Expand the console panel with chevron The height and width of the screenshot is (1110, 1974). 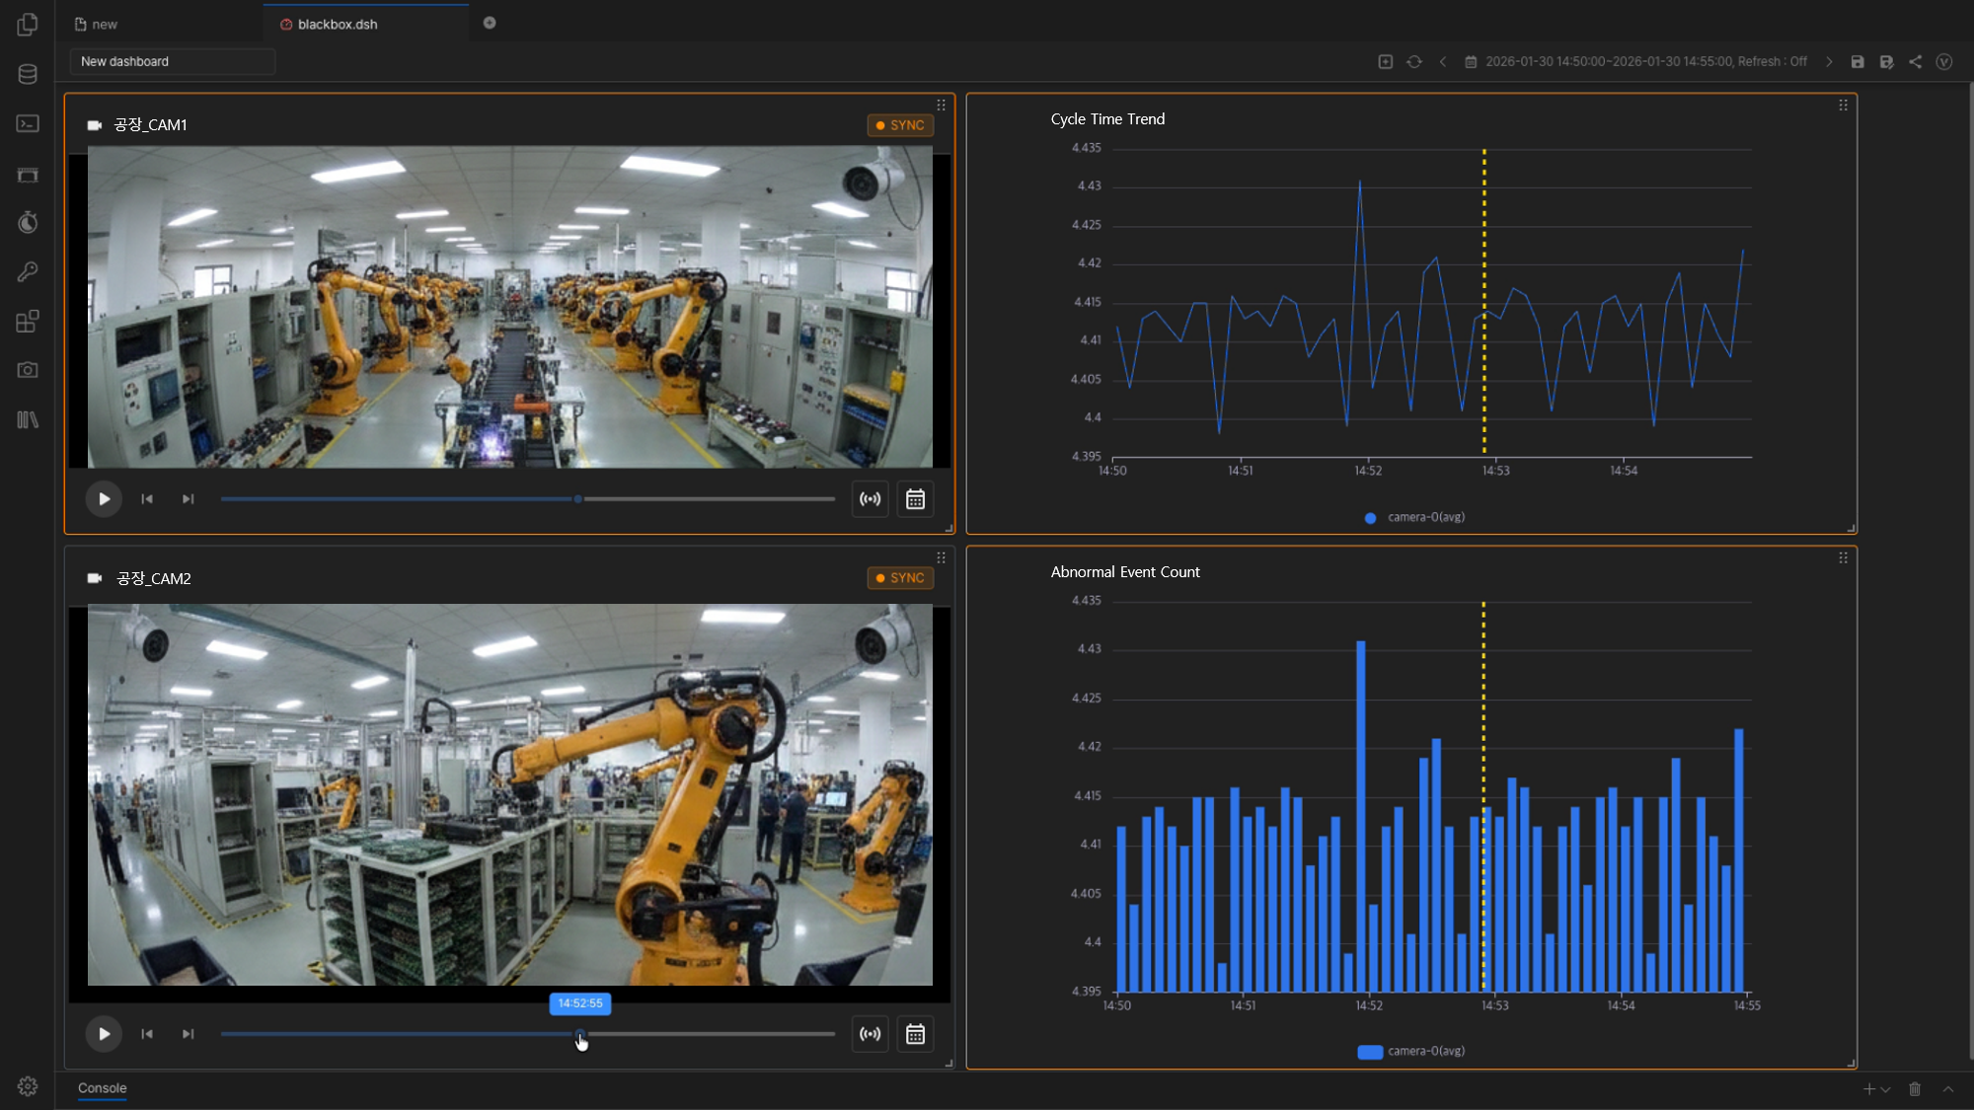point(1947,1089)
